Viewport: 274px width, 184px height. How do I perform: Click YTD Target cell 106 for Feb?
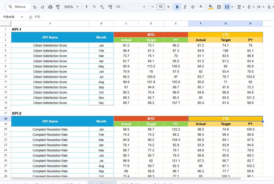click(225, 51)
